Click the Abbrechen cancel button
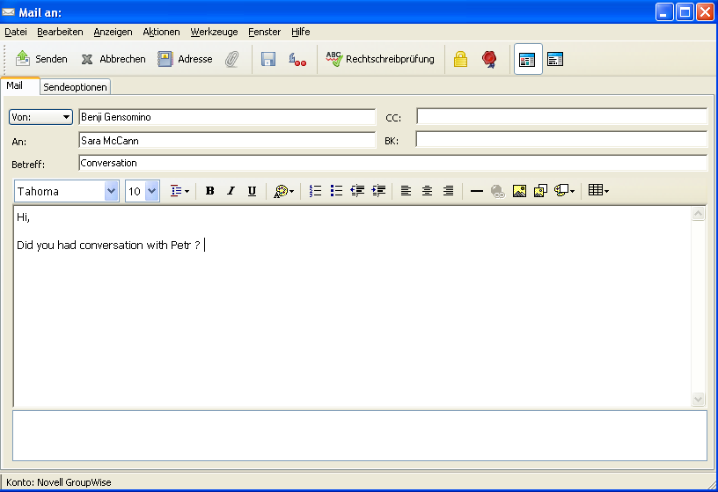This screenshot has width=718, height=492. (x=114, y=59)
